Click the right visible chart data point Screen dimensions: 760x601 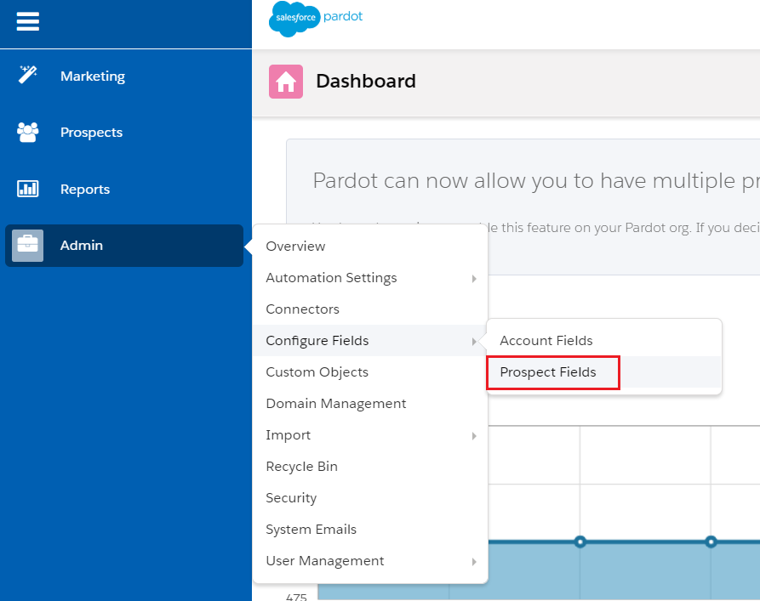point(711,541)
